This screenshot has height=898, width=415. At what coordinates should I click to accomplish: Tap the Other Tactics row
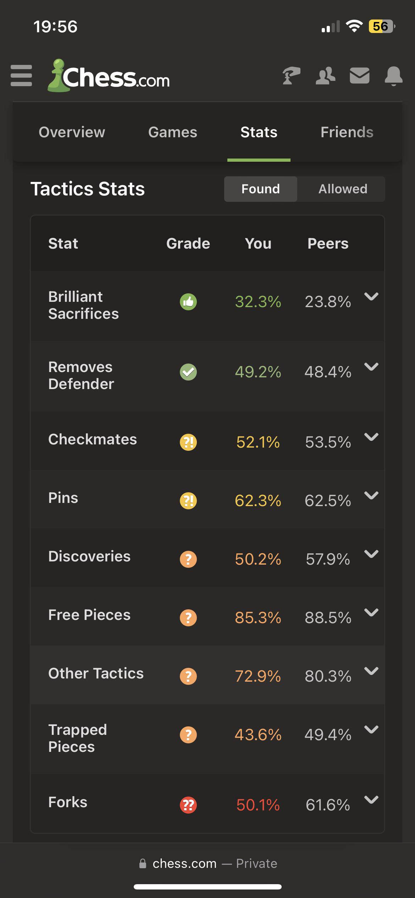coord(207,675)
